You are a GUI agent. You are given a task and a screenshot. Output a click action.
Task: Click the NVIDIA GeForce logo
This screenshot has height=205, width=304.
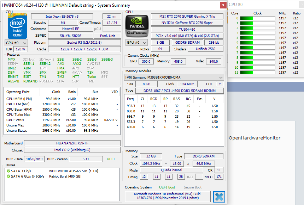click(137, 26)
